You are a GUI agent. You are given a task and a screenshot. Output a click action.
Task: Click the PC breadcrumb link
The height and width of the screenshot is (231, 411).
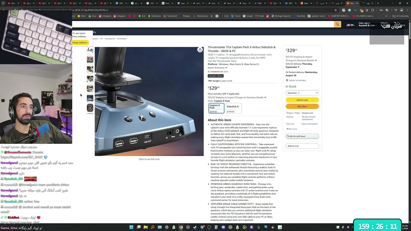tap(101, 39)
